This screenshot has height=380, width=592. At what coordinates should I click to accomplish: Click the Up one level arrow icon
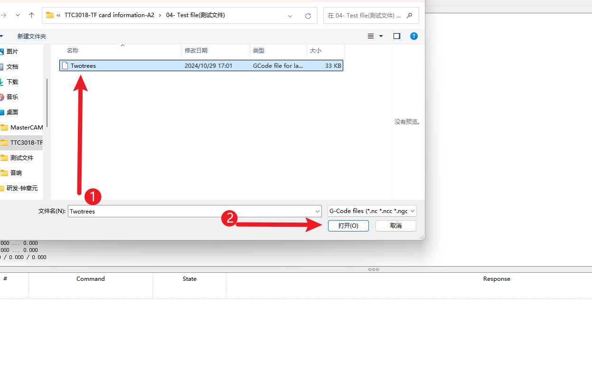pyautogui.click(x=31, y=15)
